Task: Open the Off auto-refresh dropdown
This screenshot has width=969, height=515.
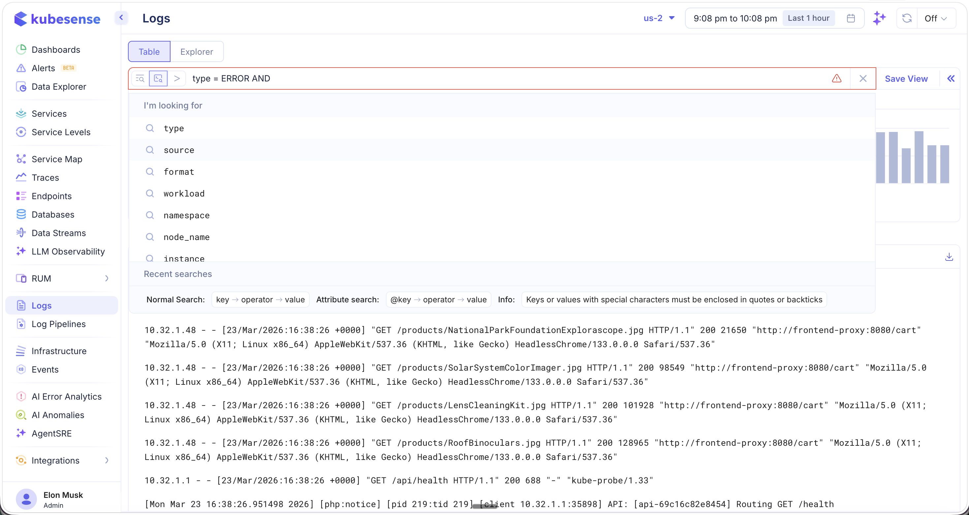Action: tap(935, 18)
